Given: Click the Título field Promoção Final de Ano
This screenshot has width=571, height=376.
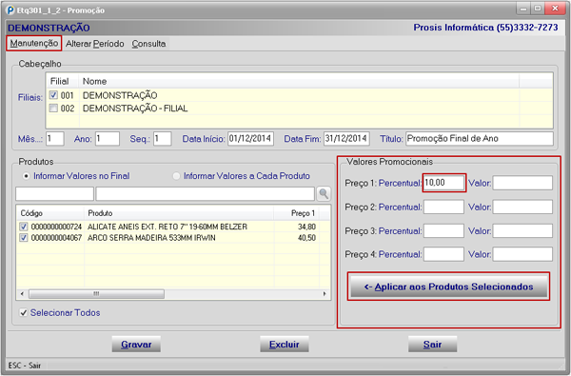Looking at the screenshot, I should click(480, 139).
